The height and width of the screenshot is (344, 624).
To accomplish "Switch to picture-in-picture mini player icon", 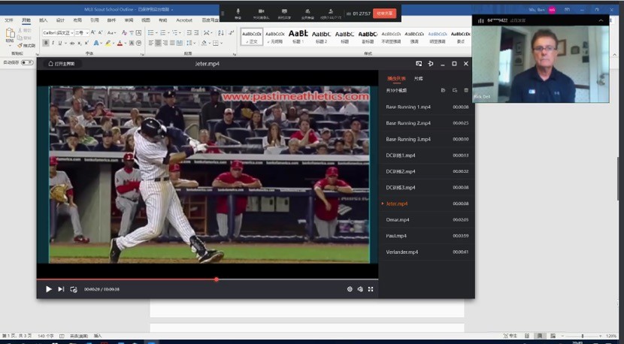I will click(x=419, y=64).
